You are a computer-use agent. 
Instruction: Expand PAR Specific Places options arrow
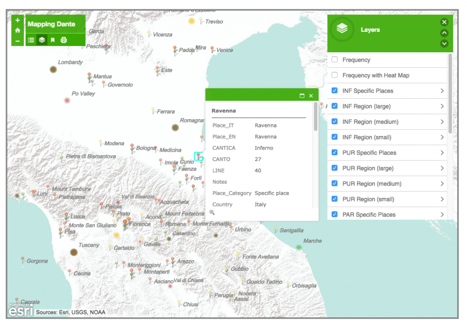click(442, 215)
